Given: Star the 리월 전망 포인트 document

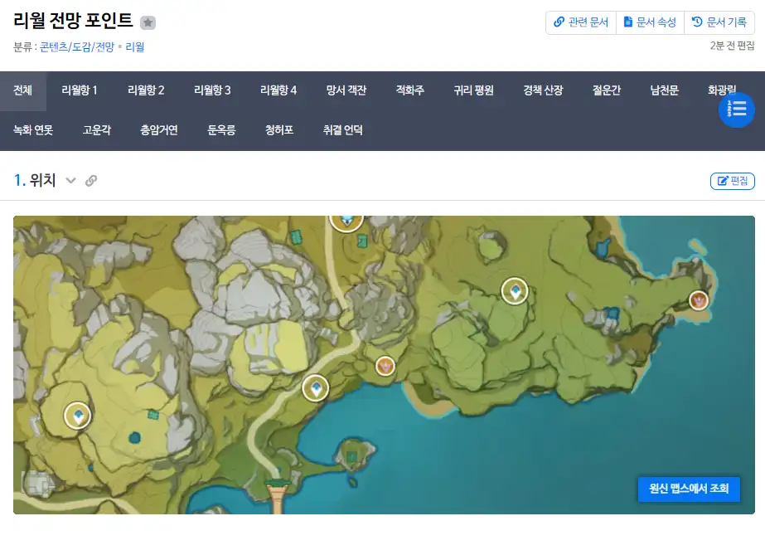Looking at the screenshot, I should [x=148, y=23].
